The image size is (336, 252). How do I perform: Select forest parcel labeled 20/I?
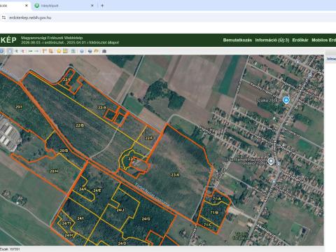19,106
